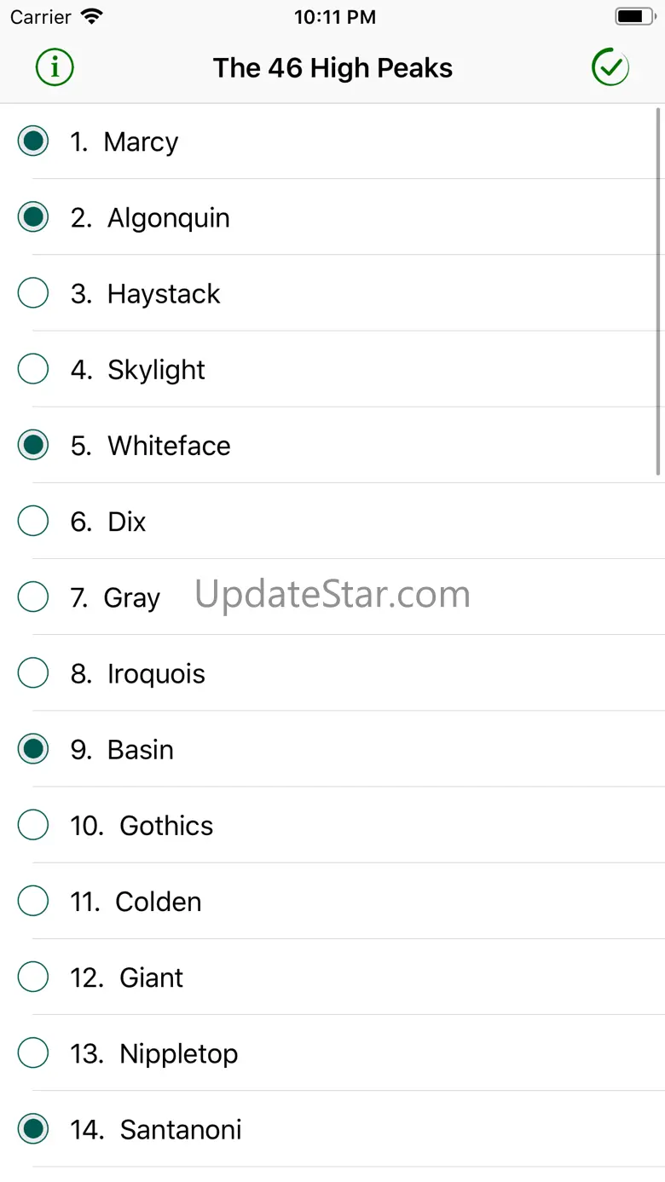
Task: Select the Skylight radio button
Action: pyautogui.click(x=33, y=369)
